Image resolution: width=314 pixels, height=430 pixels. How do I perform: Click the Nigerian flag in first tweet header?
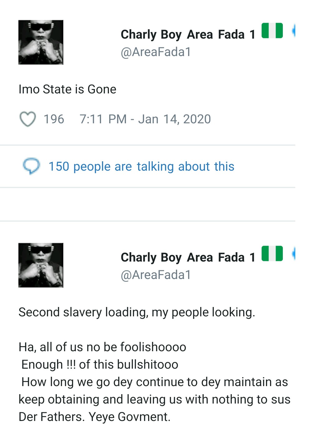click(x=272, y=31)
